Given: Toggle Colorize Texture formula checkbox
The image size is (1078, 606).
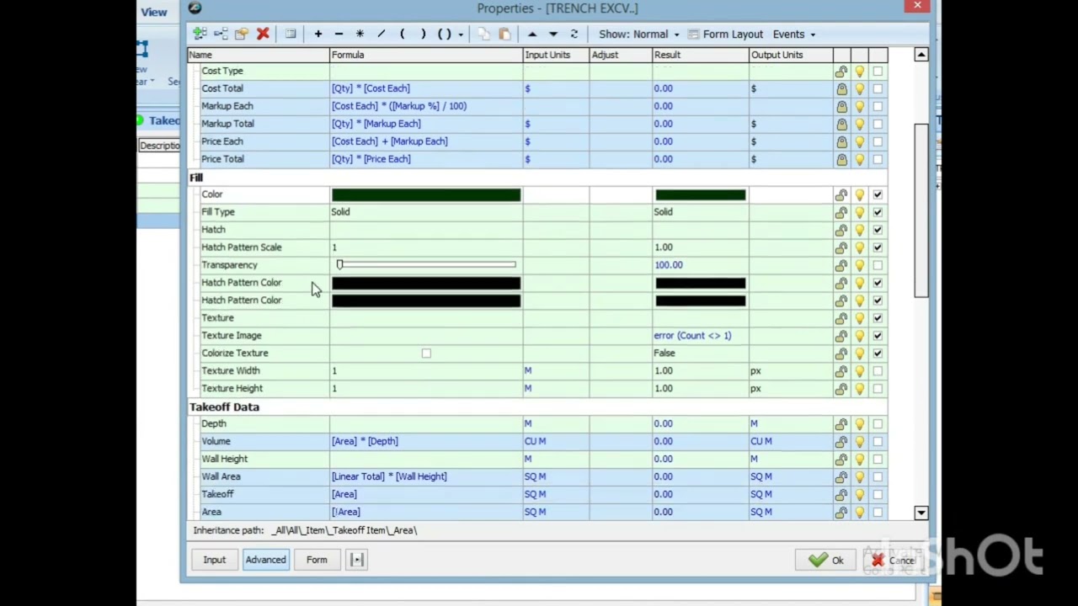Looking at the screenshot, I should 426,353.
